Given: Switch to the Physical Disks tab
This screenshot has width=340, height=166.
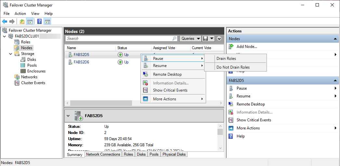Looking at the screenshot, I should pyautogui.click(x=174, y=154).
